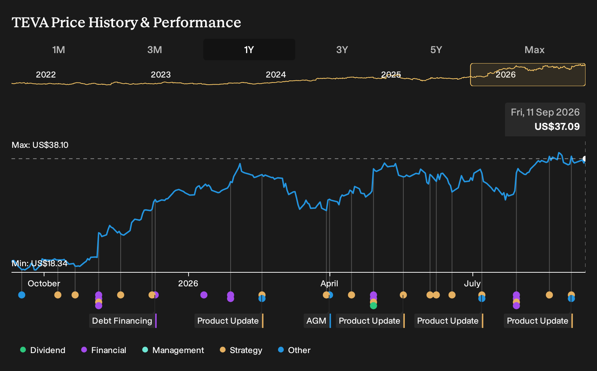Open Product Update label right of AGM
597x371 pixels.
(x=370, y=321)
